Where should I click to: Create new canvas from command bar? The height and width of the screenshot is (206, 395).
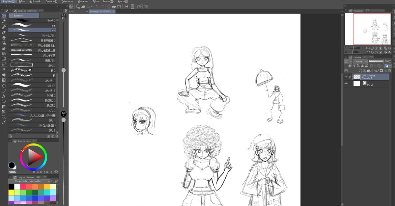78,7
